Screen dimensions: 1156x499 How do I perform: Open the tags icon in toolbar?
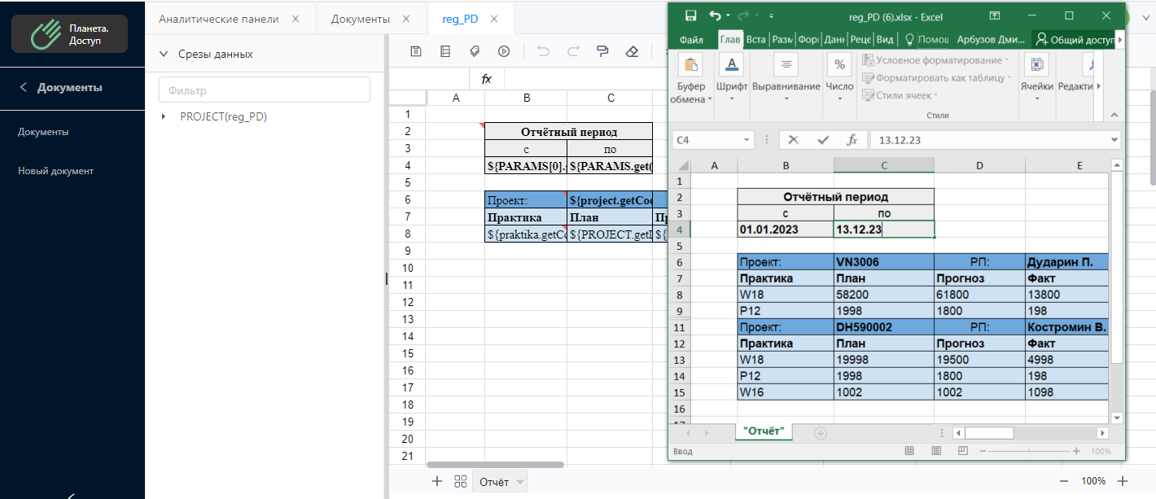[475, 51]
